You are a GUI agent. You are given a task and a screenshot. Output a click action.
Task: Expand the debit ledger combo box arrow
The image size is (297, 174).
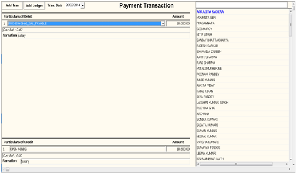163,24
